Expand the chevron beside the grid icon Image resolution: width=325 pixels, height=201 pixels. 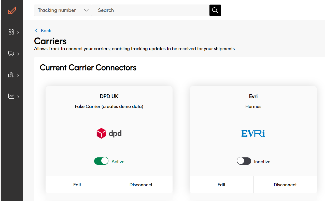pyautogui.click(x=18, y=32)
